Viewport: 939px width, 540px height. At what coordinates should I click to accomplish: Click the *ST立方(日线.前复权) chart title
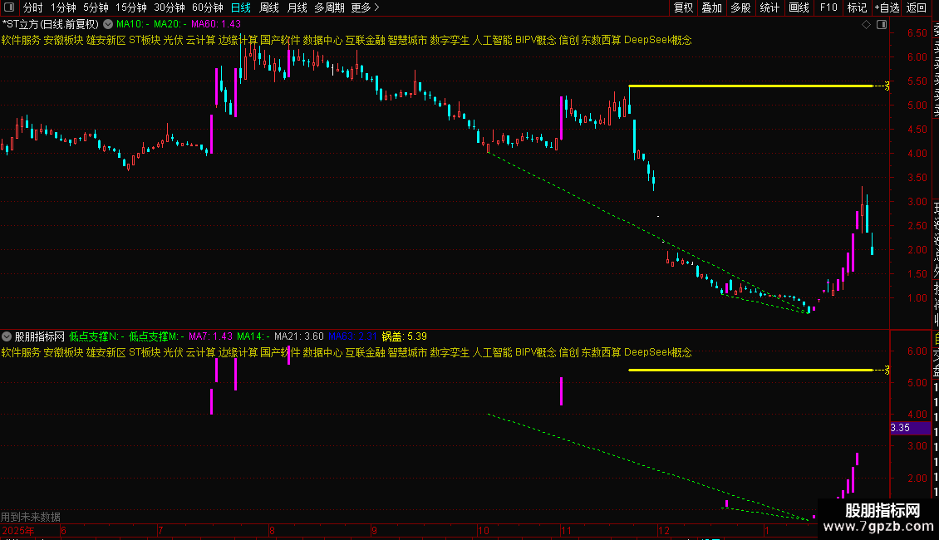51,25
